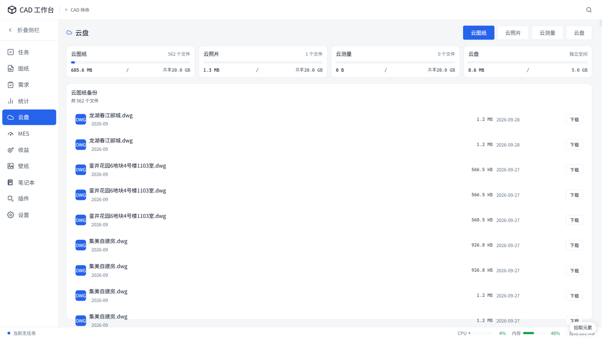602x339 pixels.
Task: Download the 568.5 KB 奎井花园 file
Action: pos(574,220)
